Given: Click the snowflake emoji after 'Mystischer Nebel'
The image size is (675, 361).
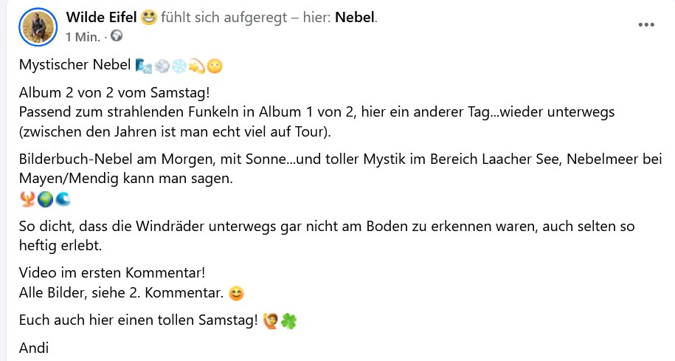Looking at the screenshot, I should [179, 66].
